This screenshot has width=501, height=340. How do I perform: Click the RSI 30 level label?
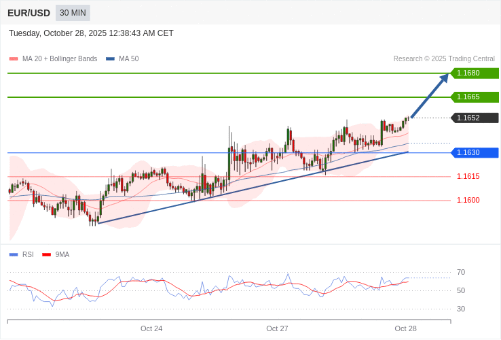pos(461,309)
